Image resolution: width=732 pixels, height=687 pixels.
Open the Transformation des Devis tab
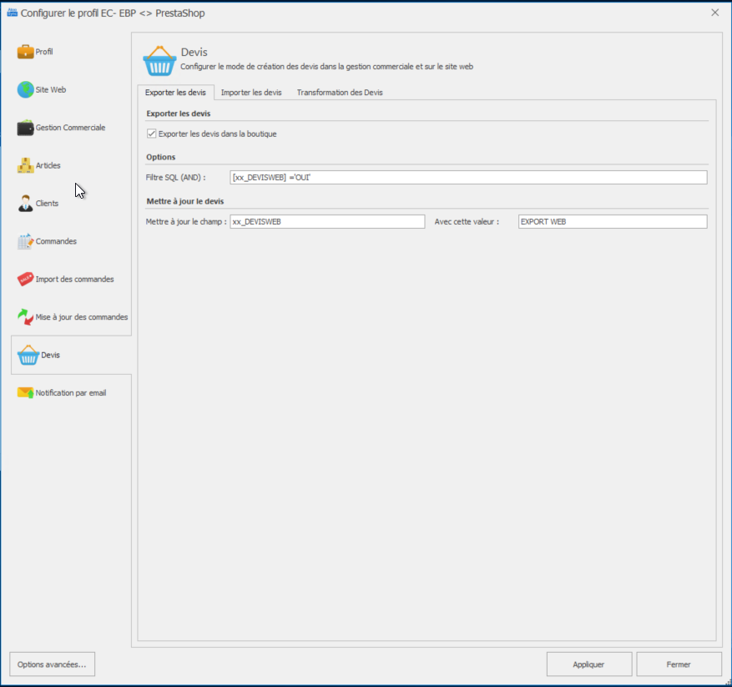tap(340, 93)
